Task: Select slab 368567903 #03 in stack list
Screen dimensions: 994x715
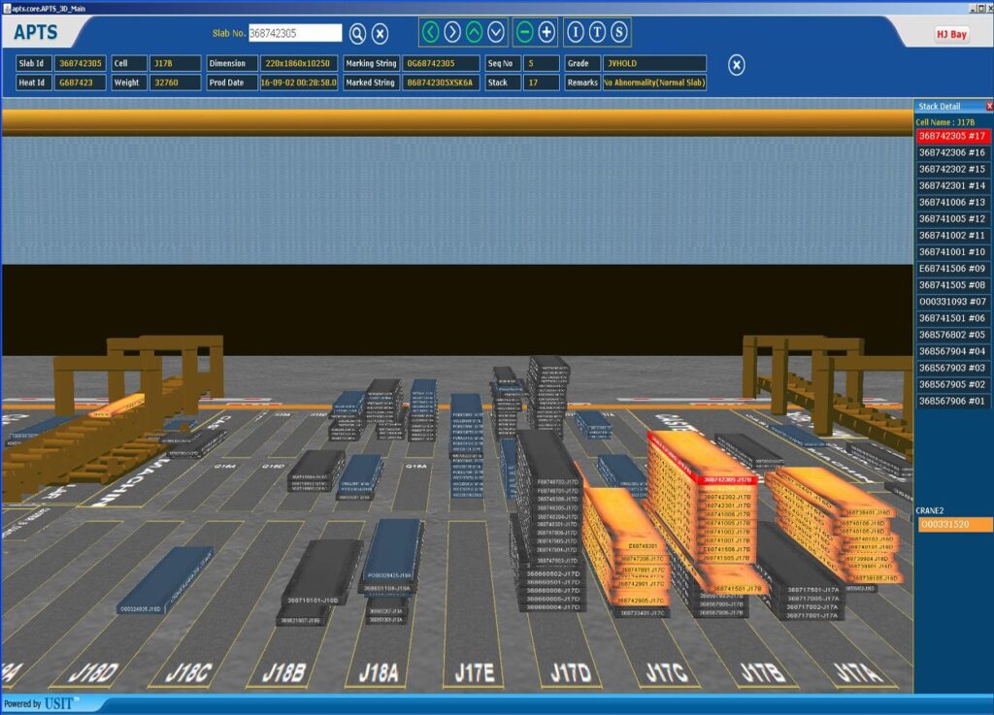Action: pos(953,368)
